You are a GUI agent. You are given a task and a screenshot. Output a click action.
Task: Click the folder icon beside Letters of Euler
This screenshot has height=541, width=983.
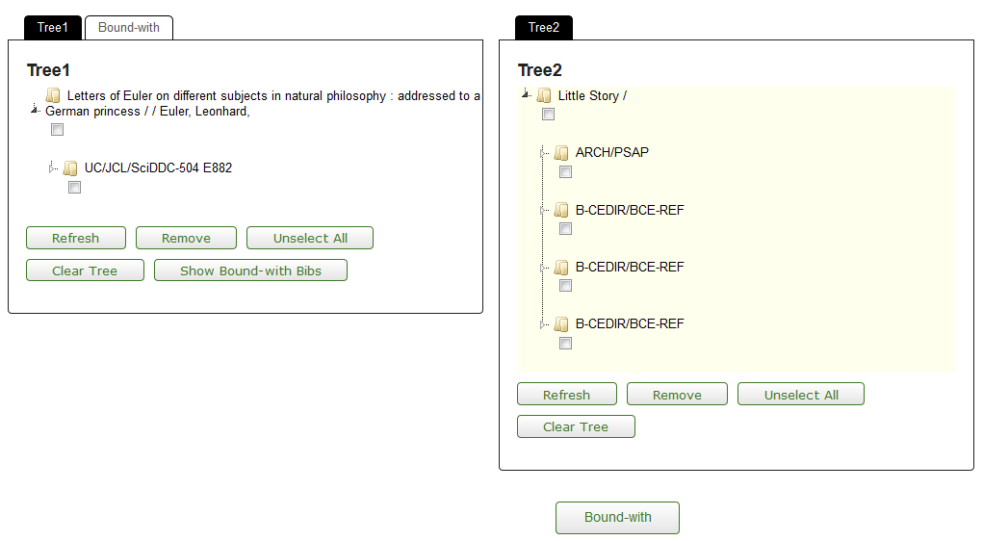[53, 95]
